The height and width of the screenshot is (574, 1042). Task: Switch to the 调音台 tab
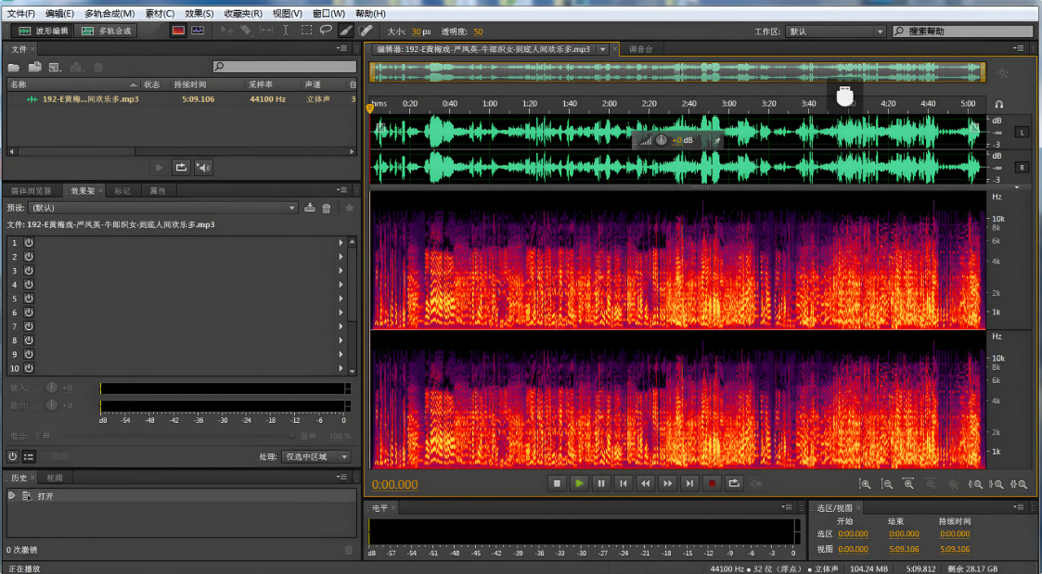[640, 49]
